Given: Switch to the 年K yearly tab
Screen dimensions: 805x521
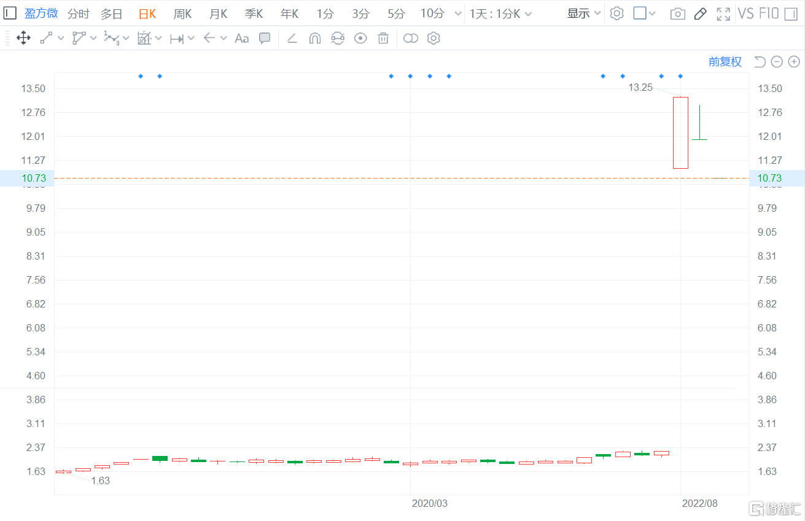Looking at the screenshot, I should pyautogui.click(x=290, y=14).
